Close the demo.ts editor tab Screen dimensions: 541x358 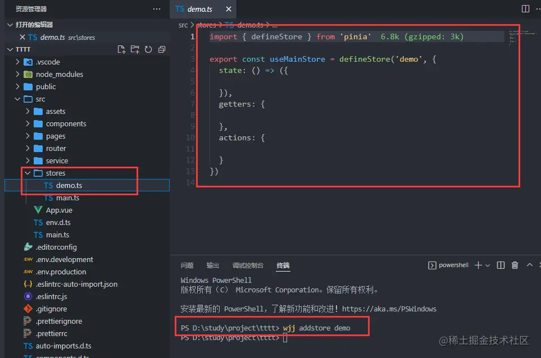click(x=229, y=10)
